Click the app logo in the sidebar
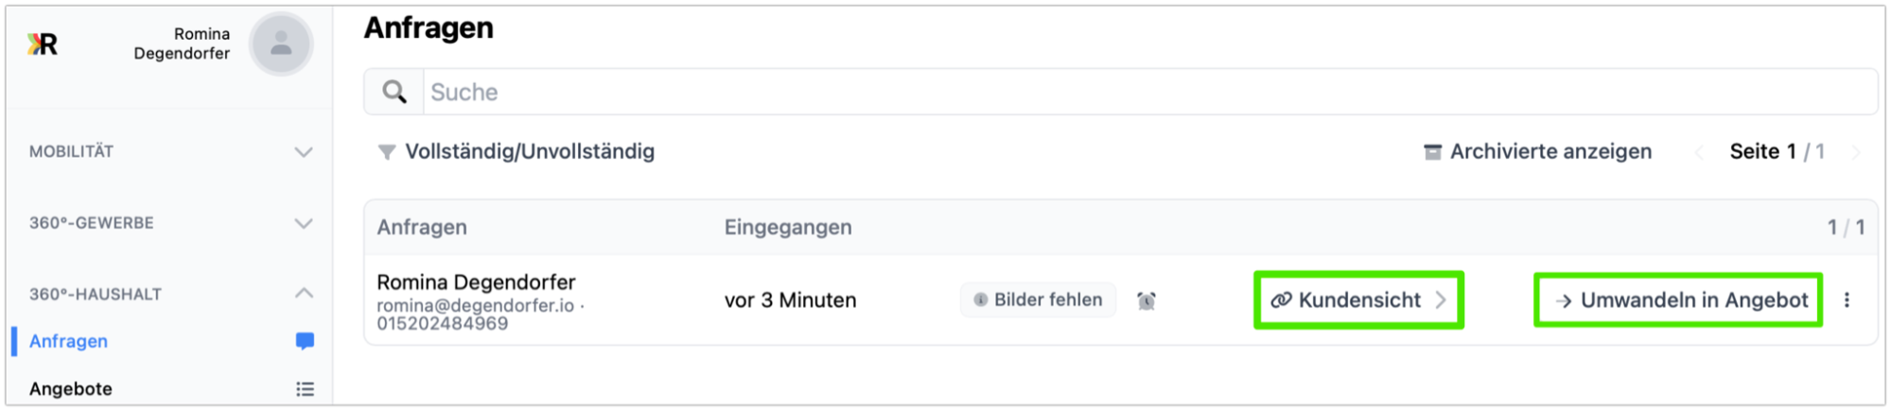The image size is (1891, 411). pos(43,44)
